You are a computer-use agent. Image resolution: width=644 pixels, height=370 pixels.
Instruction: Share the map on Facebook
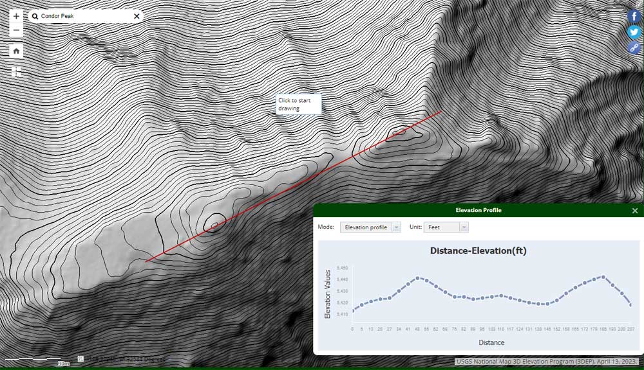click(634, 17)
